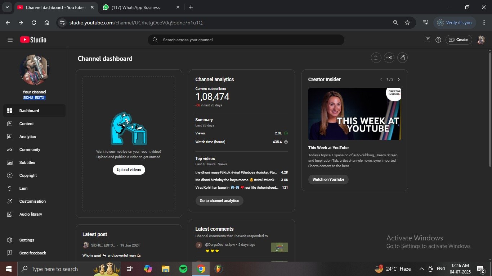Open Copyright in the sidebar
Screen dimensions: 492x276
pyautogui.click(x=34, y=175)
